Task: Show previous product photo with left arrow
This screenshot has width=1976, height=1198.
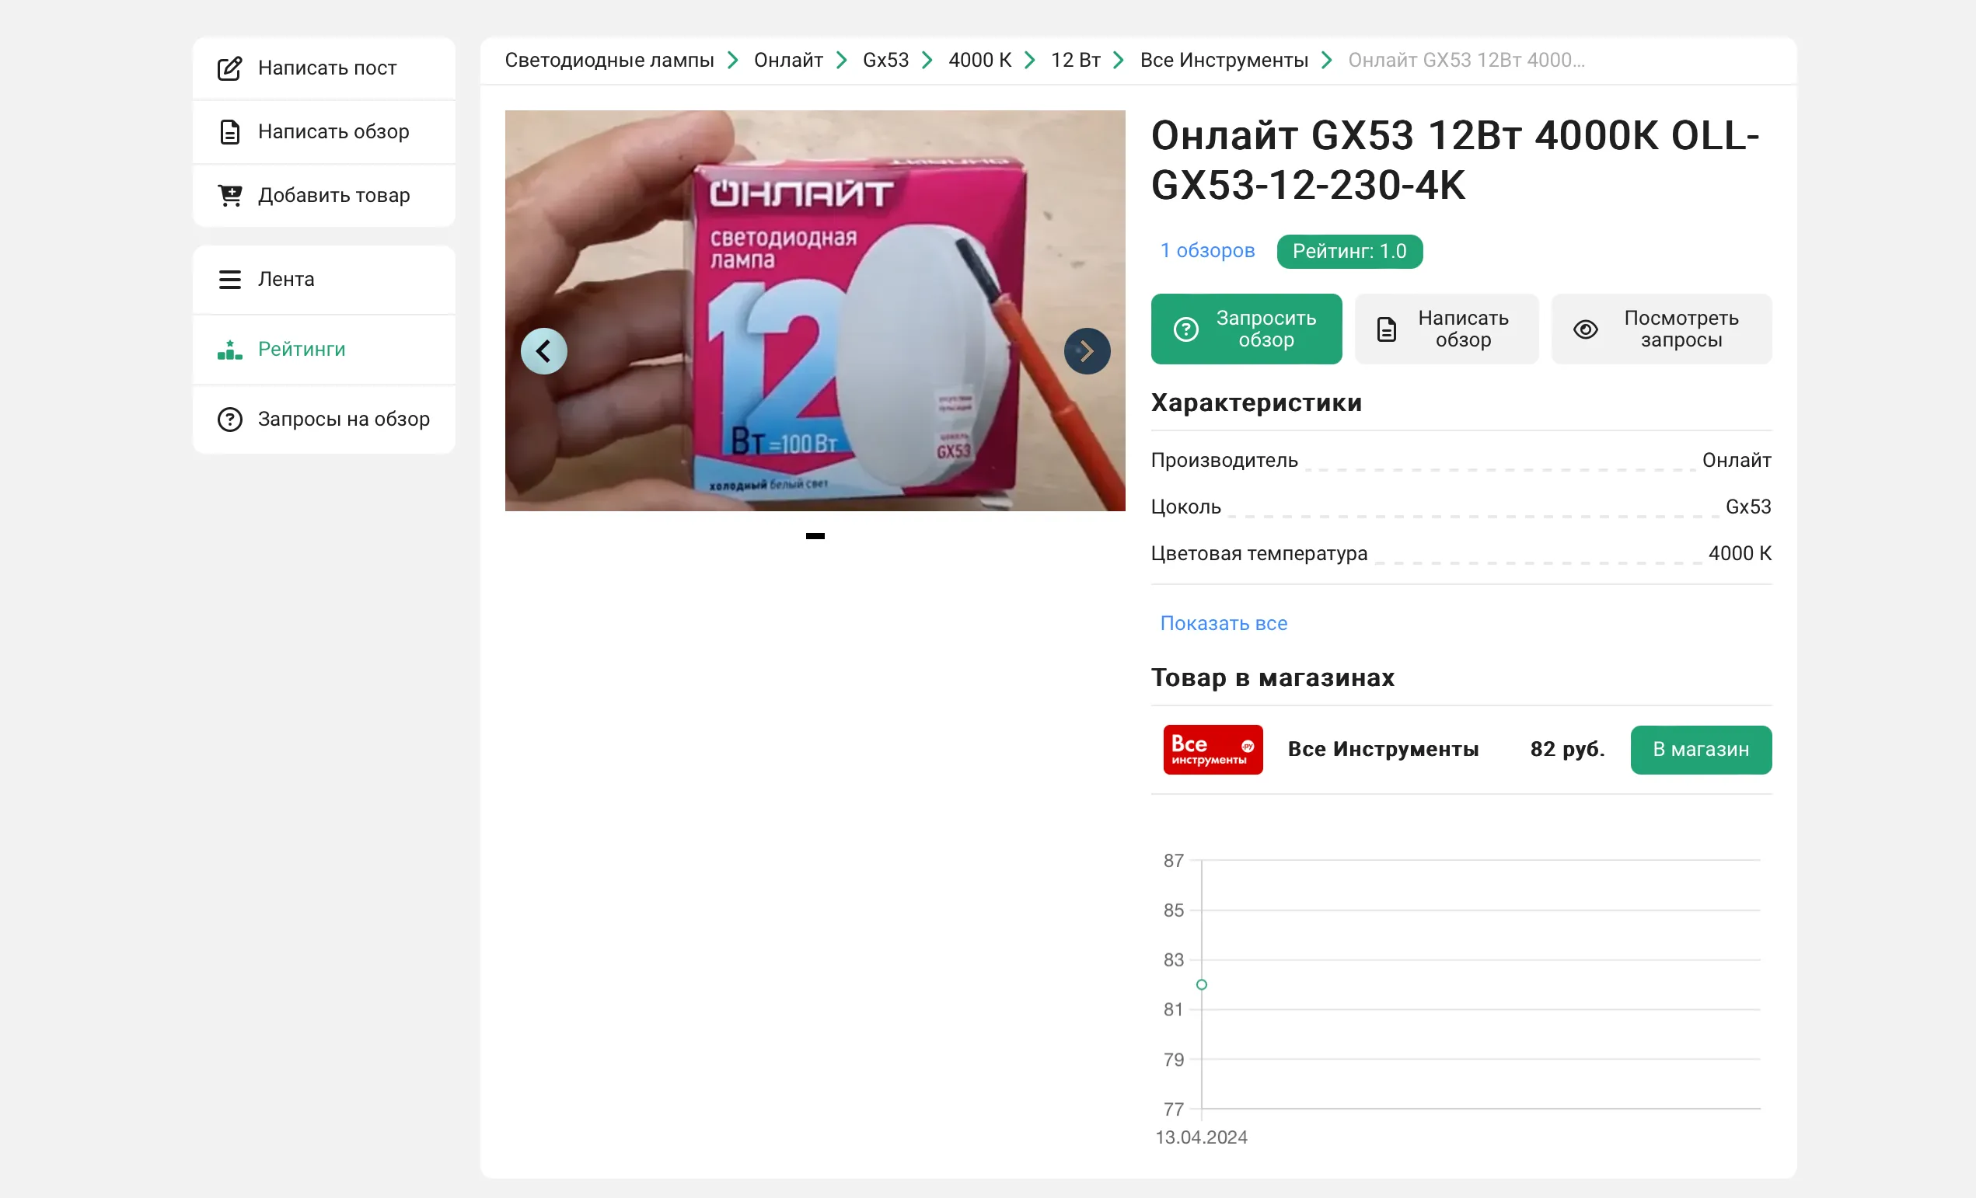Action: coord(543,351)
